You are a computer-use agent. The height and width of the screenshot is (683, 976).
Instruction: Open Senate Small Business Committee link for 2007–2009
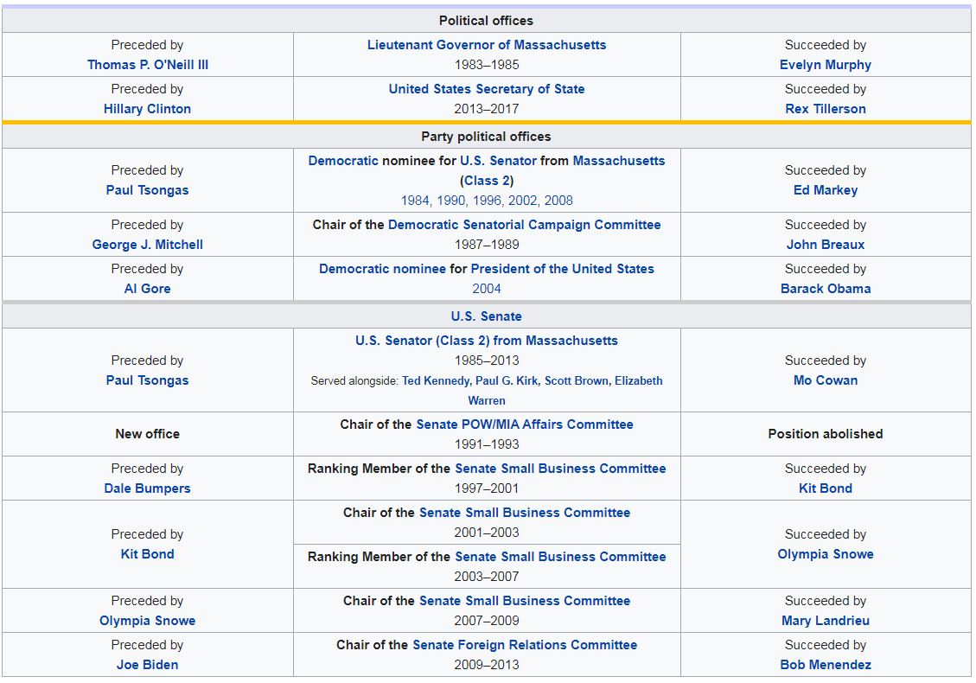click(525, 601)
